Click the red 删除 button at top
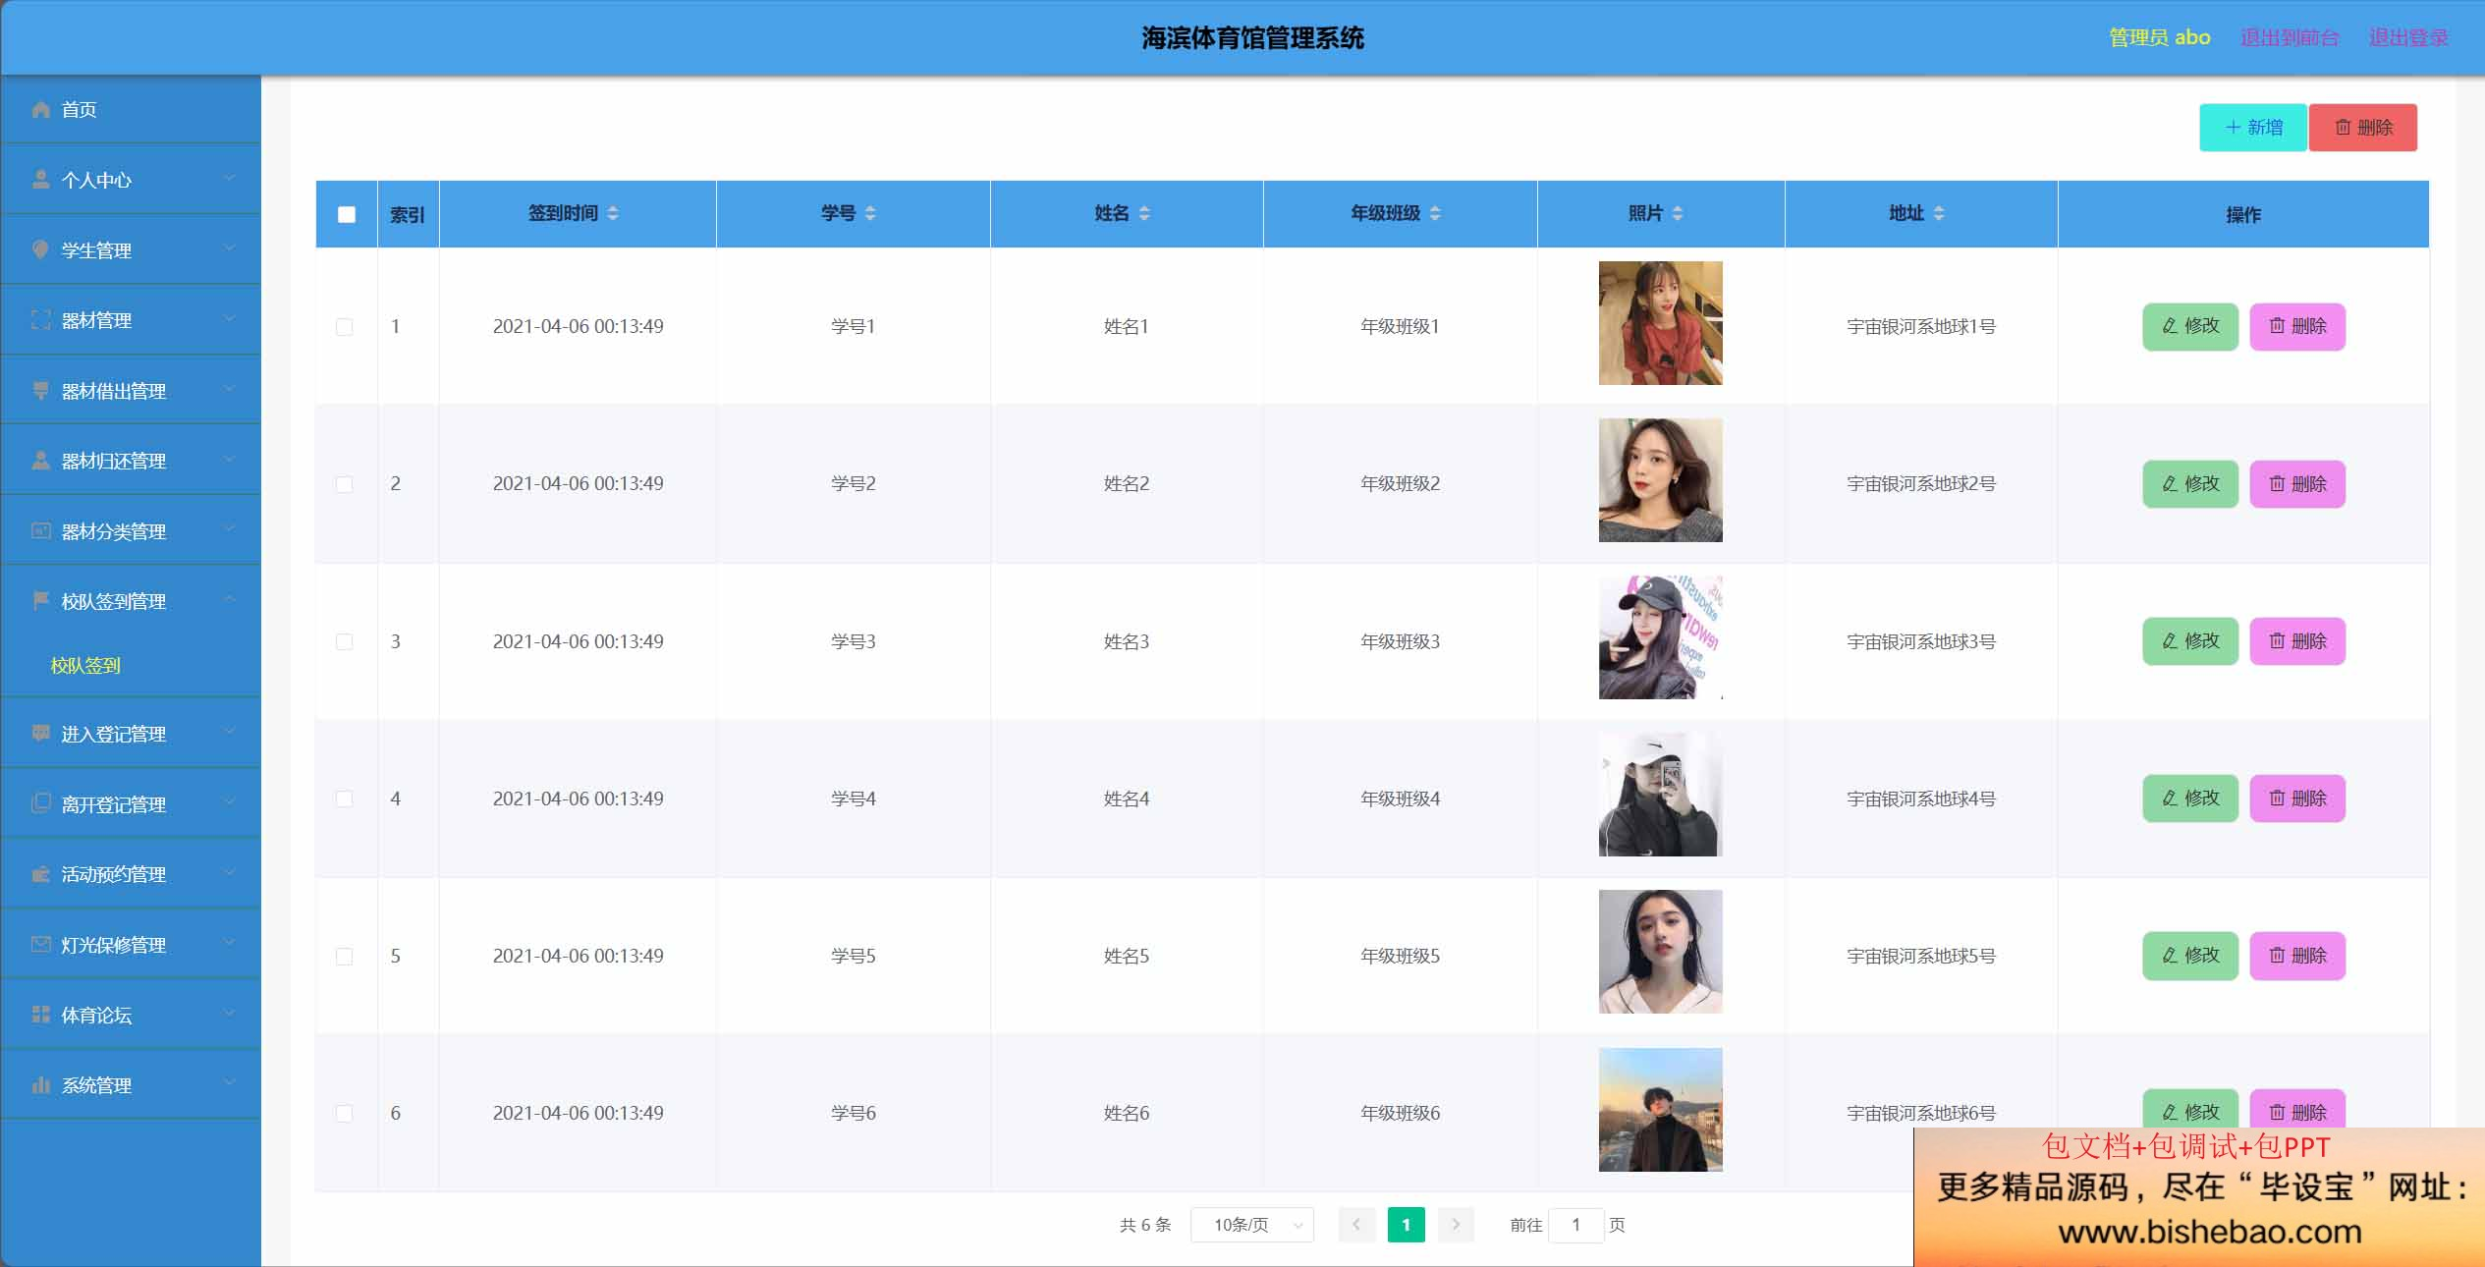This screenshot has height=1267, width=2485. 2363,128
